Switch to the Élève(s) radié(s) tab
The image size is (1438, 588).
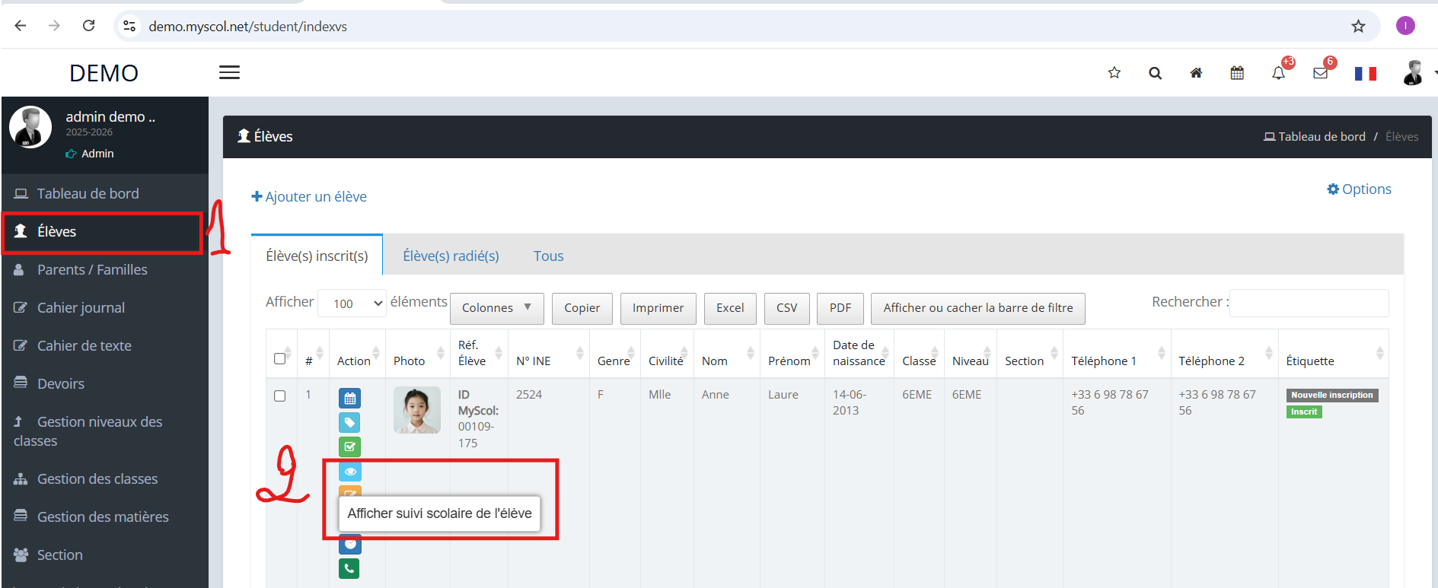tap(451, 256)
